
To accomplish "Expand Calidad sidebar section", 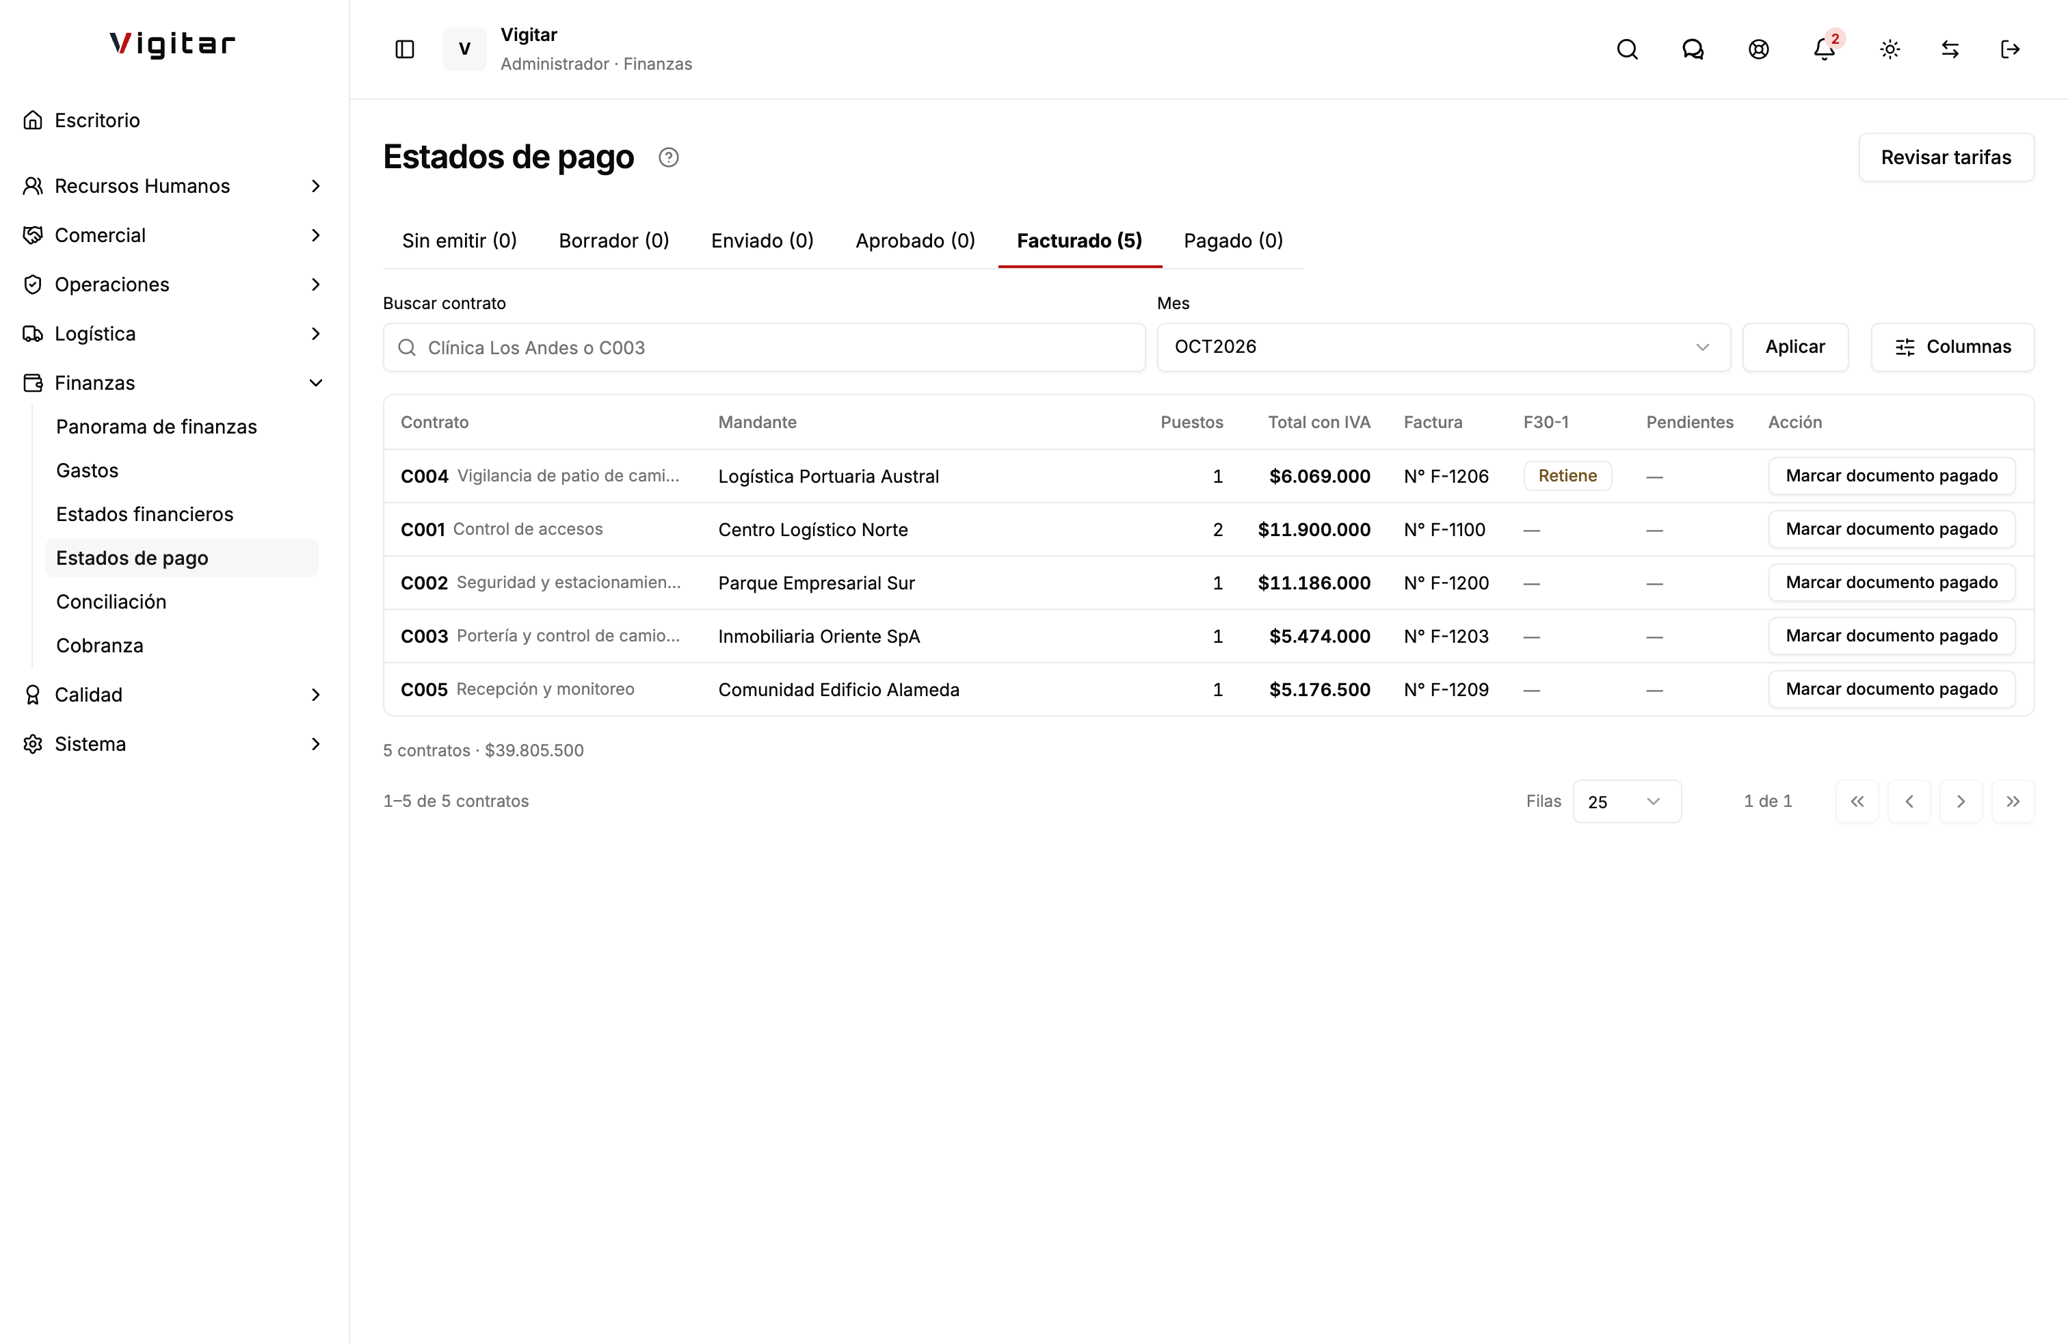I will point(174,695).
